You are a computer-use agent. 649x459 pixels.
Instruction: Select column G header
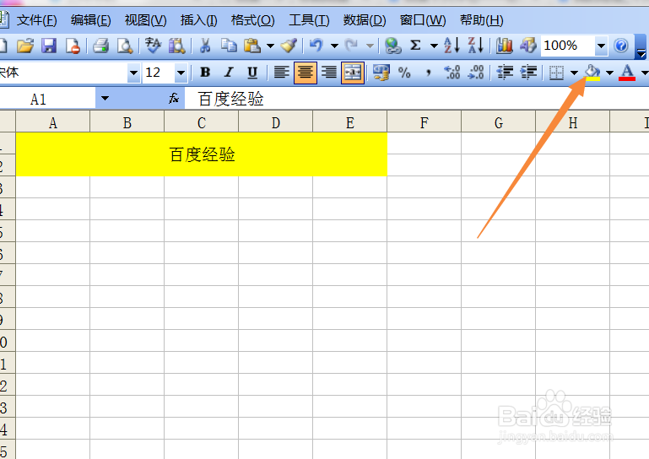498,122
